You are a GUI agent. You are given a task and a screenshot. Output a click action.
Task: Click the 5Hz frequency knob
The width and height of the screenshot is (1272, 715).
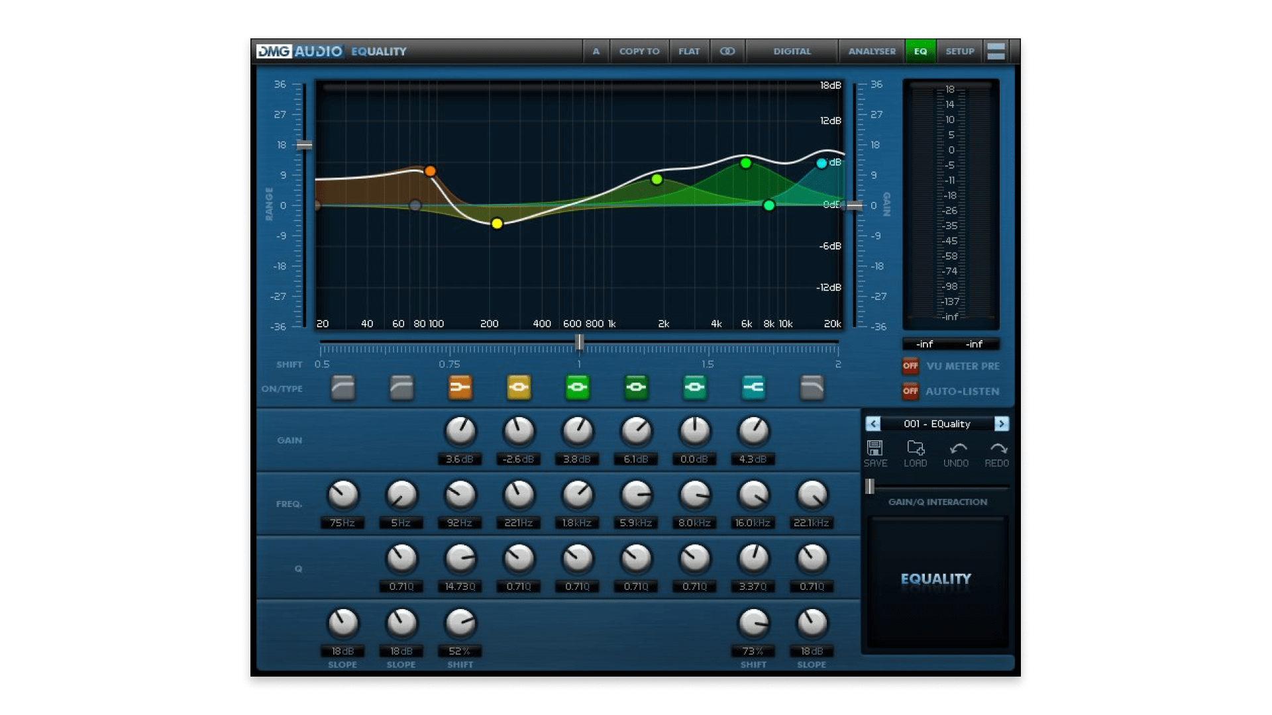coord(401,495)
